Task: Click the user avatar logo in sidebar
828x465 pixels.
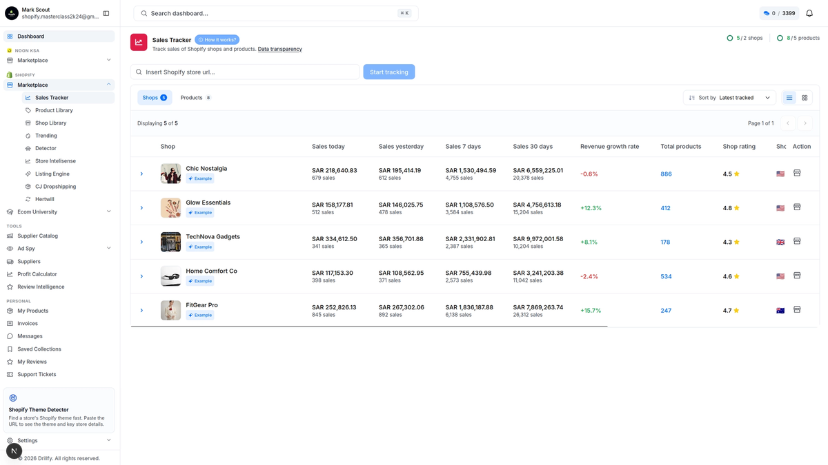Action: pyautogui.click(x=12, y=13)
